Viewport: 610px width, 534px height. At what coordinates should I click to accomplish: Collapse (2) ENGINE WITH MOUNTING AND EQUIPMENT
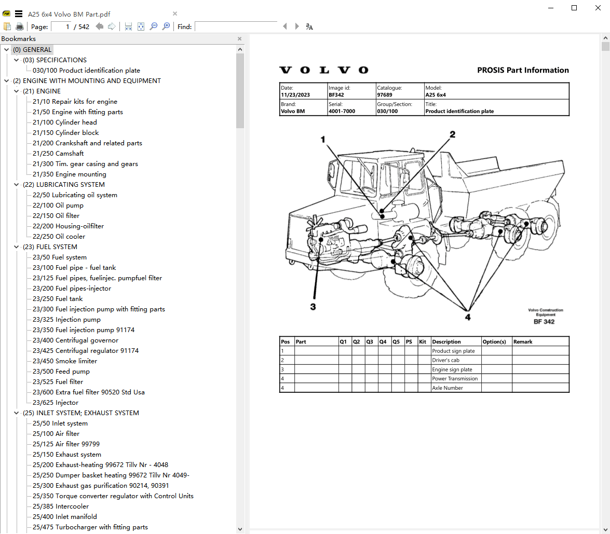tap(6, 80)
